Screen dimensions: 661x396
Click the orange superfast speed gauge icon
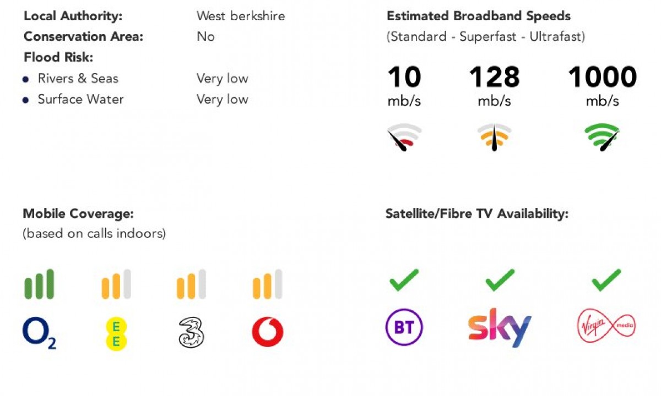click(494, 137)
